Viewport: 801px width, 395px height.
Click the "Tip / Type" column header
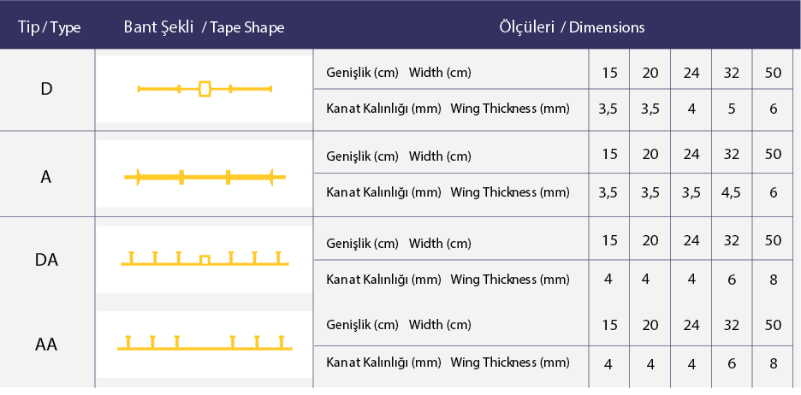49,27
